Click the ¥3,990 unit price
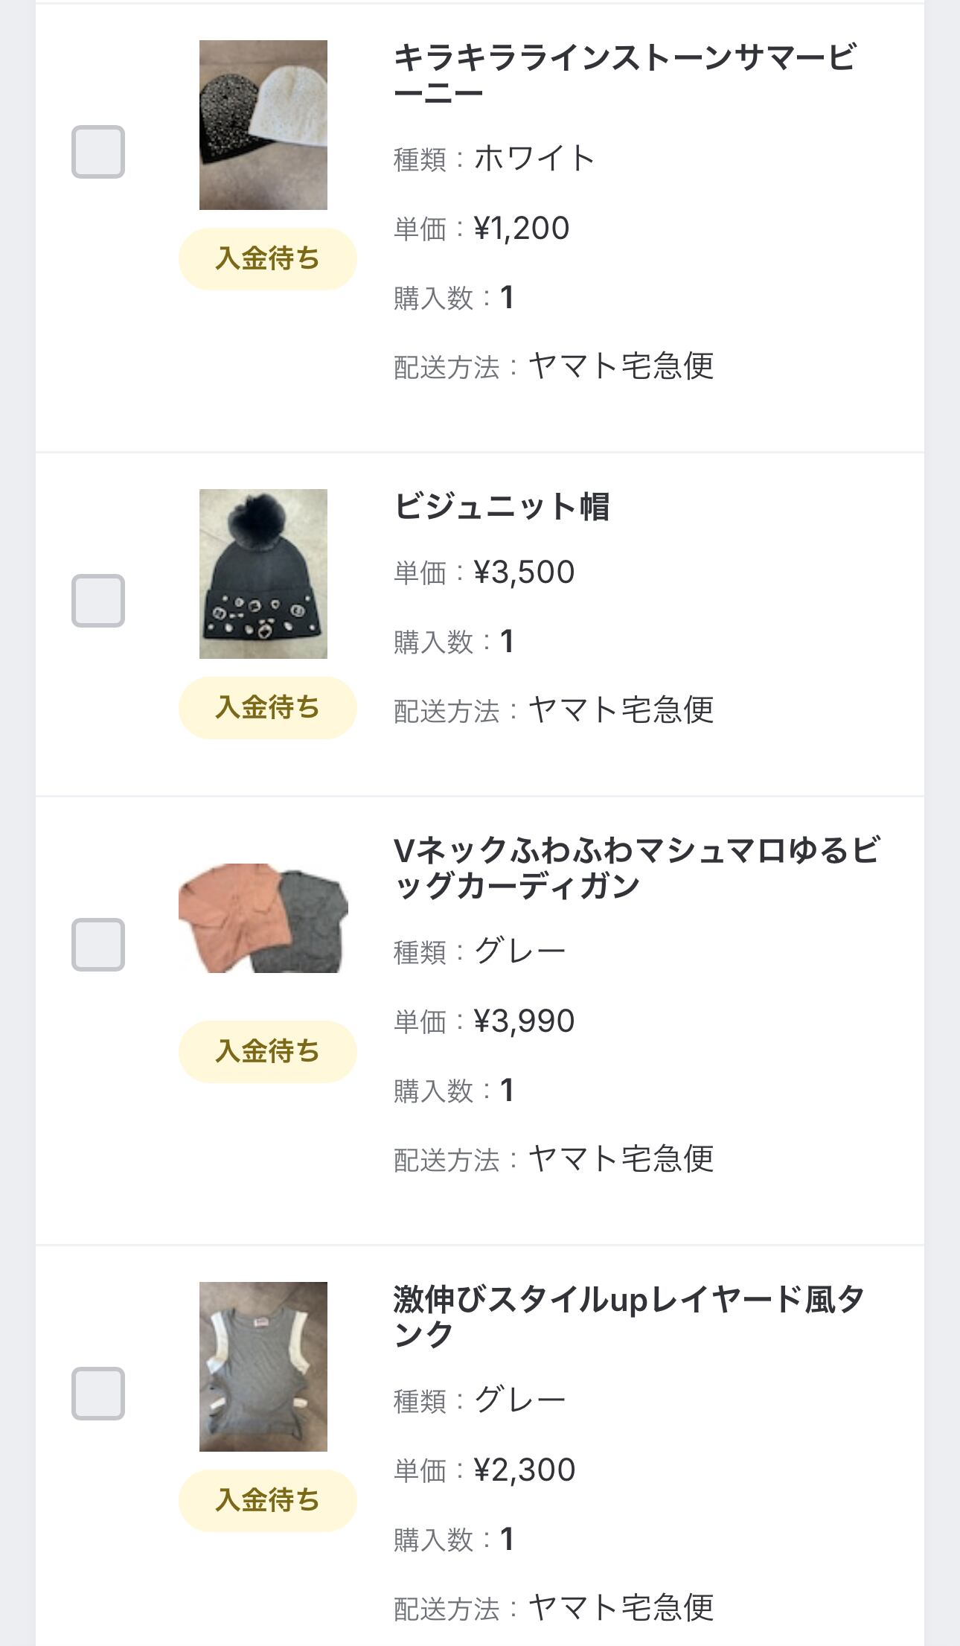Screen dimensions: 960x1646 [x=524, y=1021]
